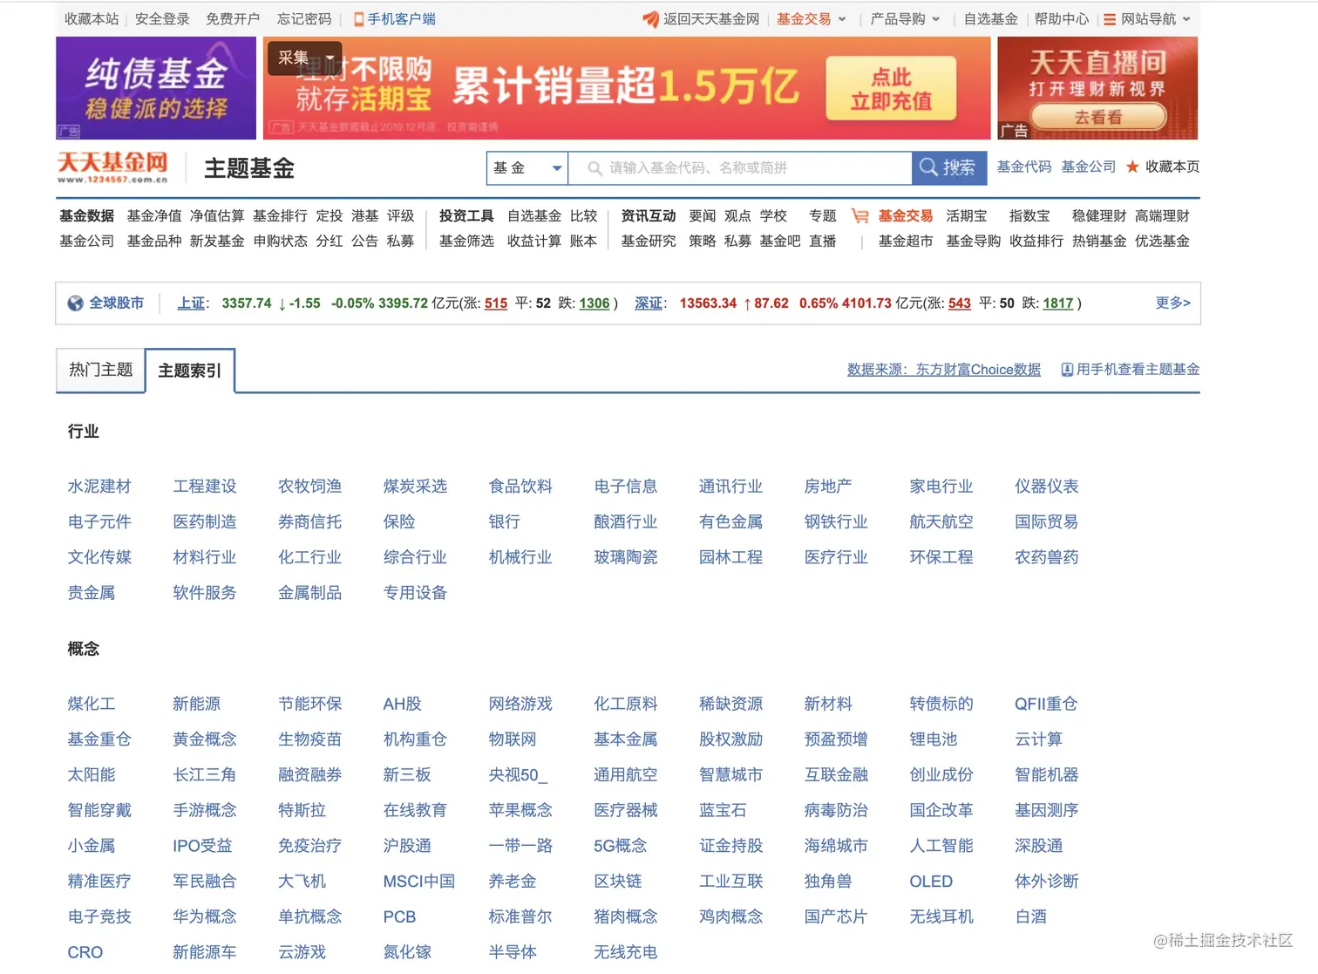This screenshot has width=1318, height=974.
Task: Click the magnifier search icon
Action: point(929,167)
